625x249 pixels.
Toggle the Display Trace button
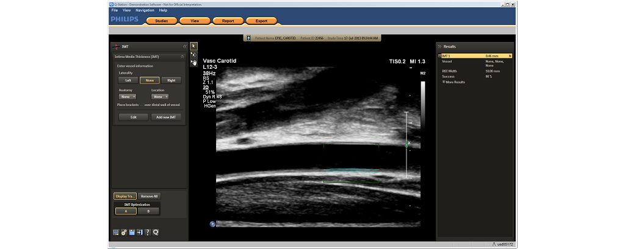click(x=125, y=196)
